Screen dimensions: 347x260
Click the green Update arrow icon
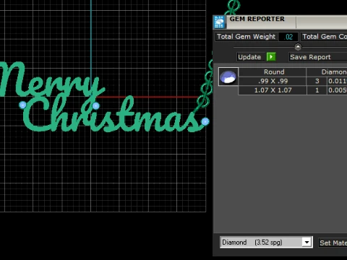(271, 57)
